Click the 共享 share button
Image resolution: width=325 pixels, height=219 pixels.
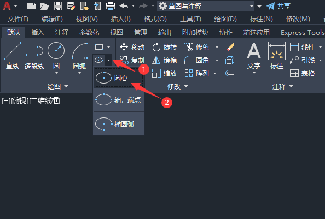(x=278, y=6)
